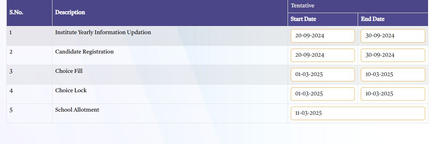Focus the Choice Fill start date input
The width and height of the screenshot is (433, 144).
(x=322, y=75)
